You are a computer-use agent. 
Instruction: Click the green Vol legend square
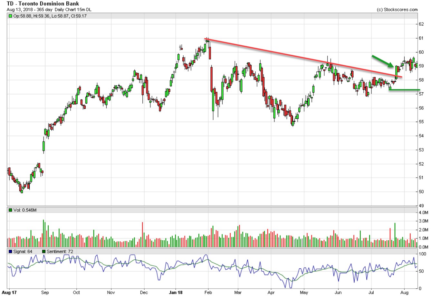click(11, 210)
